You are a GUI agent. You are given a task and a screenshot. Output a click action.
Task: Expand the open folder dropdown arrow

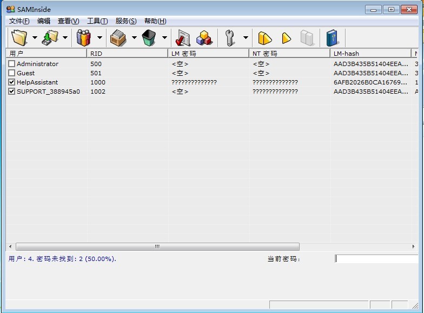[x=35, y=38]
